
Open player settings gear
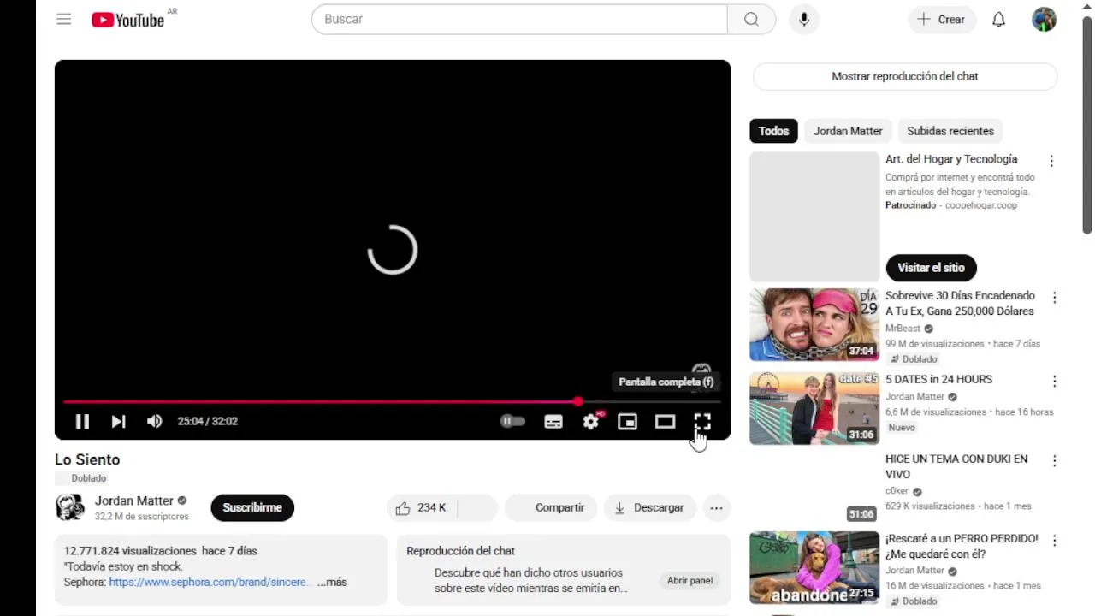591,422
